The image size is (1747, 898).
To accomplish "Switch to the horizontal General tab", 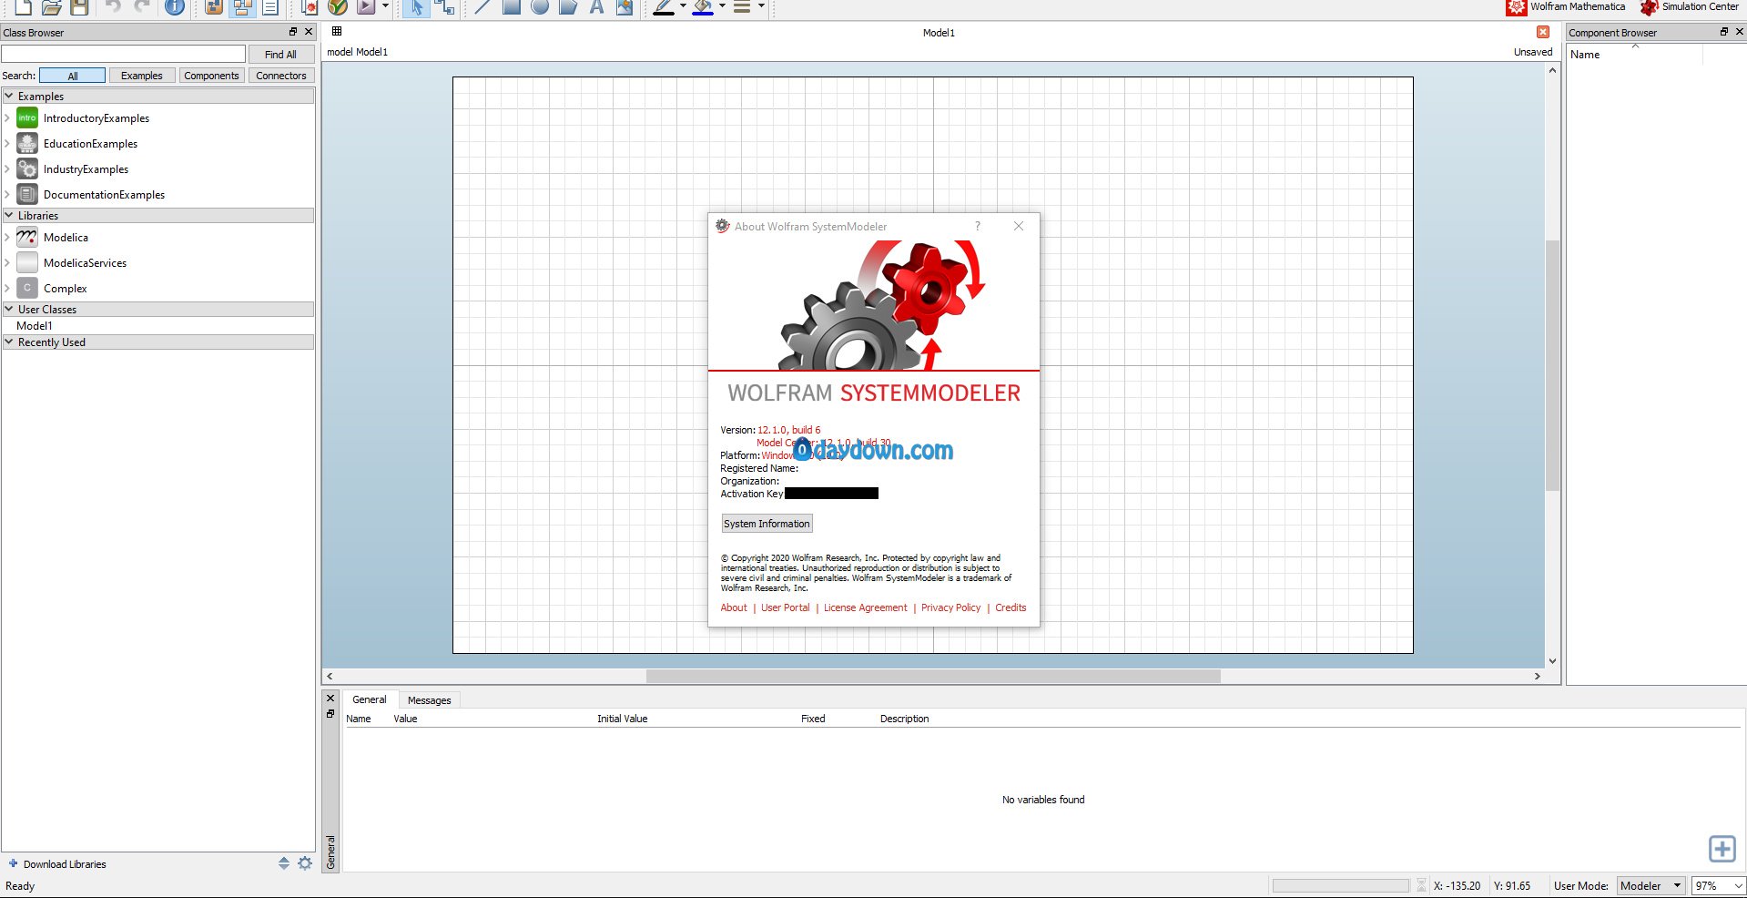I will [x=370, y=699].
